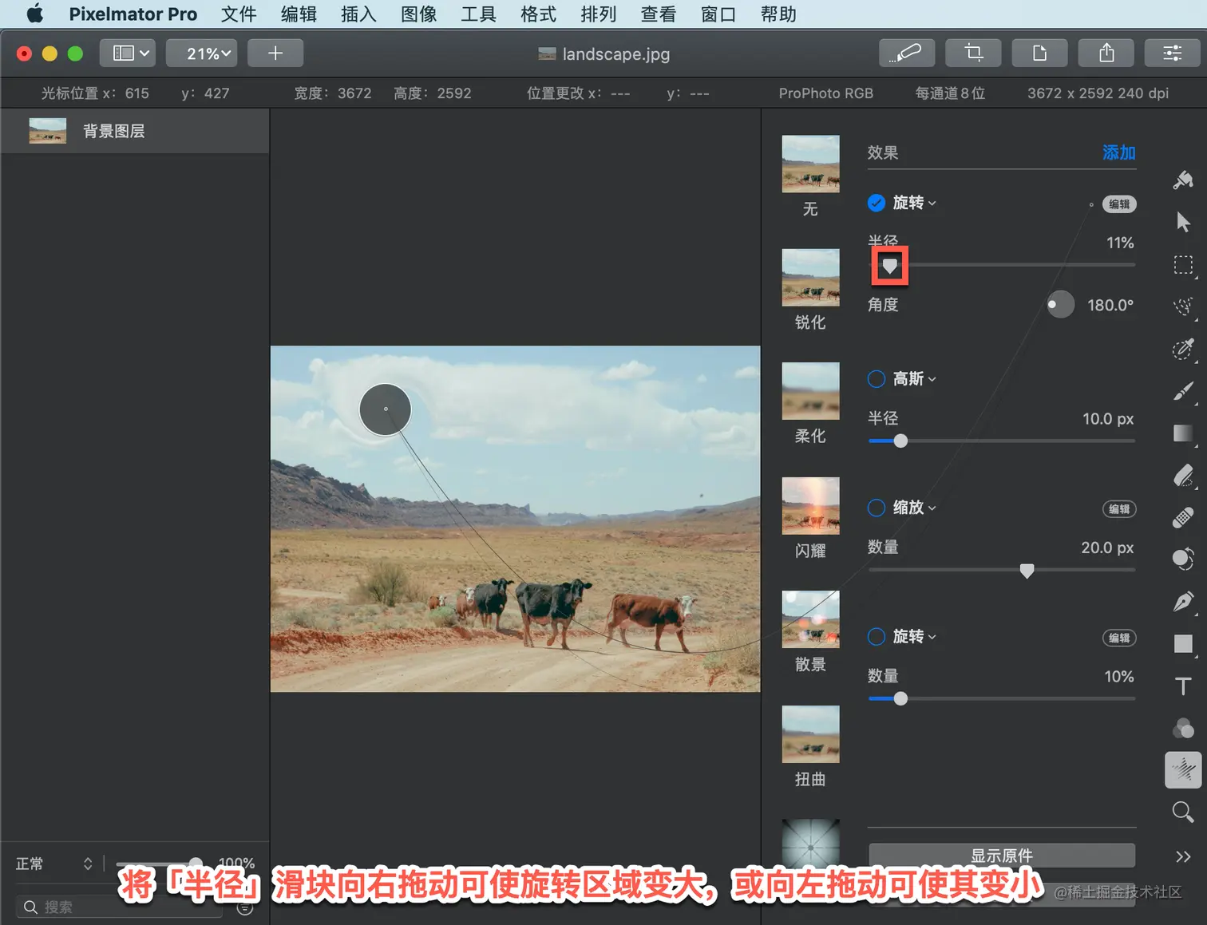Click the Crop toolbar button
1207x925 pixels.
click(x=973, y=53)
